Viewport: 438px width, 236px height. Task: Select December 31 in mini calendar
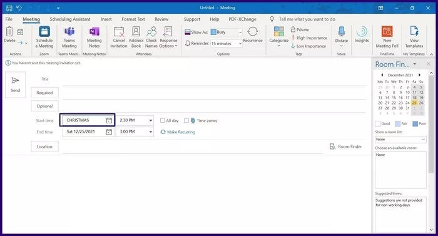click(407, 108)
